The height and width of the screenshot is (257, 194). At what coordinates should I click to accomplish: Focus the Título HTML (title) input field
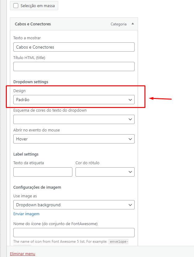[74, 66]
